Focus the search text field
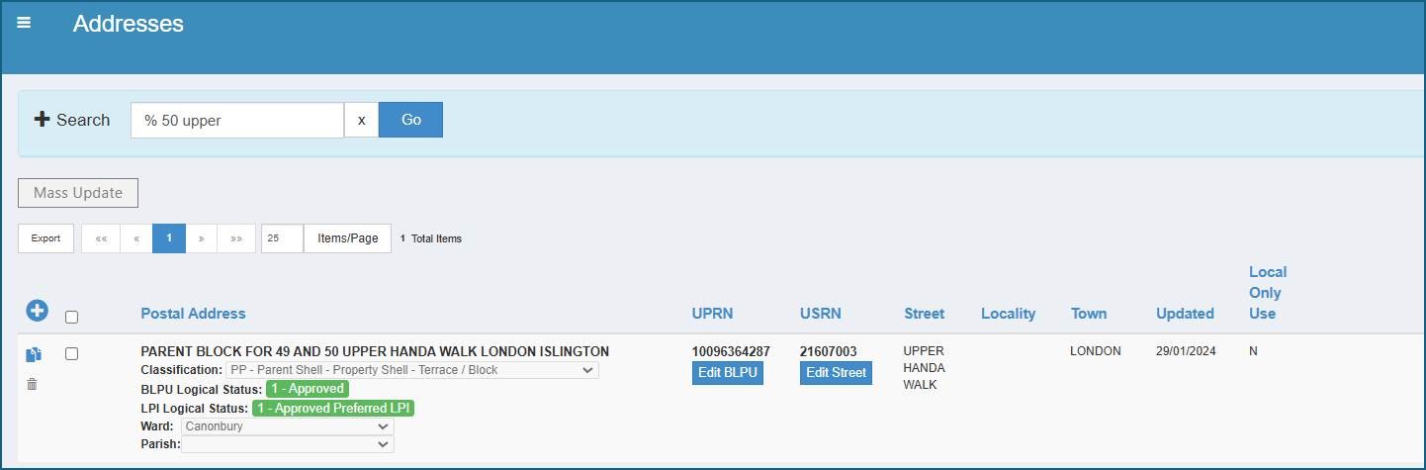Image resolution: width=1426 pixels, height=470 pixels. point(237,120)
